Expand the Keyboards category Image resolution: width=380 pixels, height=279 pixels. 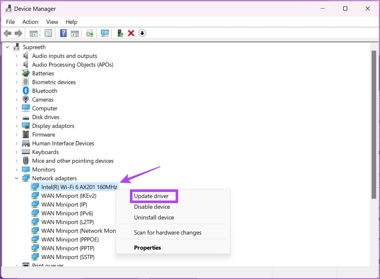[x=16, y=152]
